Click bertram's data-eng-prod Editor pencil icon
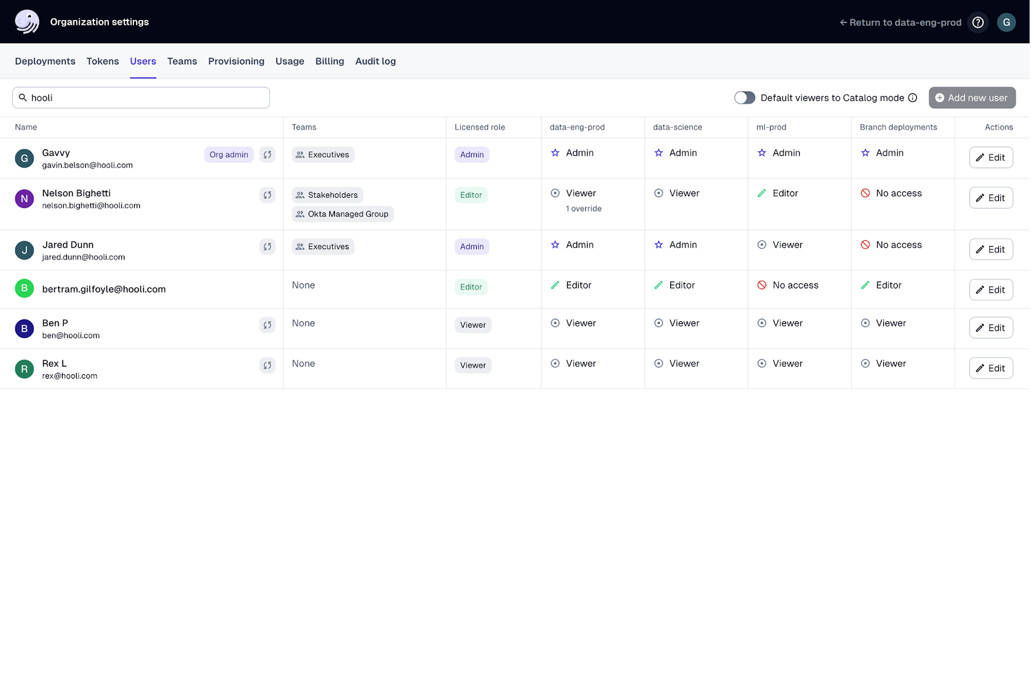Image resolution: width=1031 pixels, height=673 pixels. (555, 286)
